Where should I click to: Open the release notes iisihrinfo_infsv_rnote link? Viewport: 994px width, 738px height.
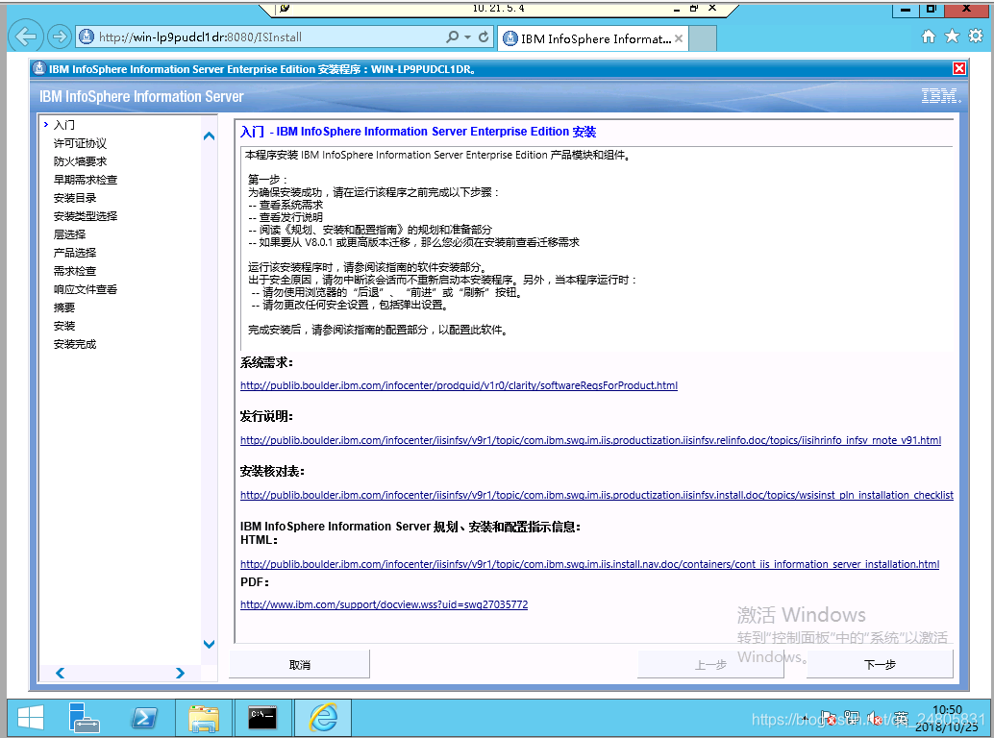tap(591, 440)
